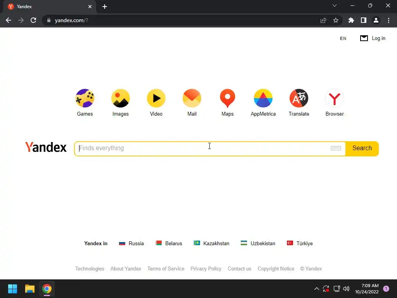The width and height of the screenshot is (397, 298).
Task: Close the Yandex tab
Action: click(x=90, y=7)
